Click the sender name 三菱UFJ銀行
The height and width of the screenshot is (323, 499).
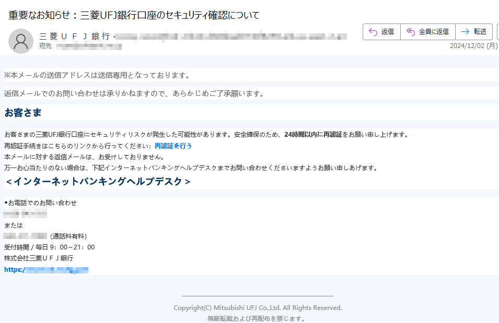75,37
